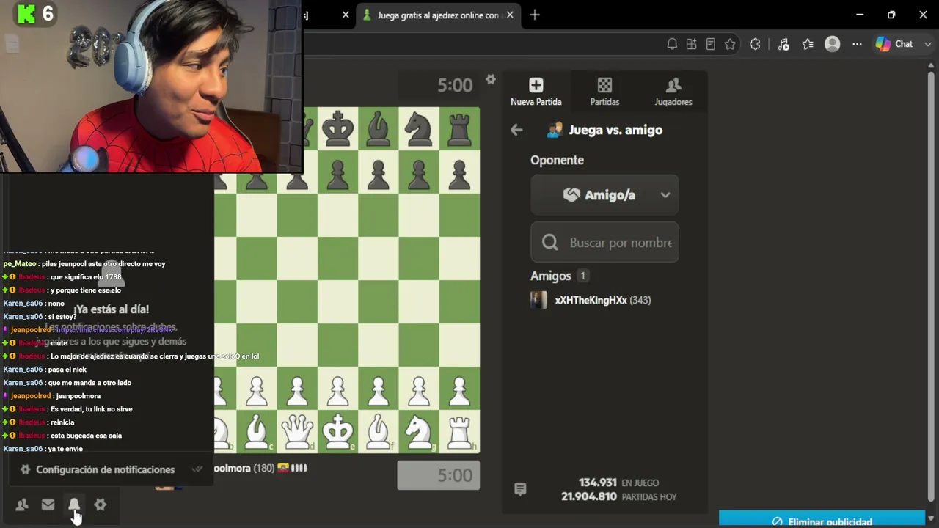Close the chess.com Juega gratis tab
Screen dimensions: 939x528
coord(510,15)
